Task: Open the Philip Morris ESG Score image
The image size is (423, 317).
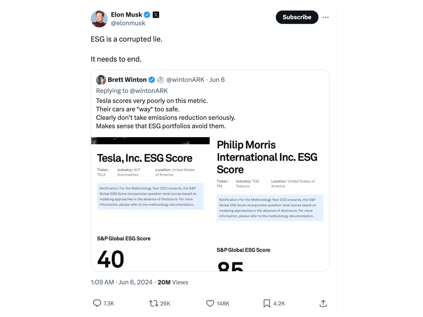Action: coord(270,204)
